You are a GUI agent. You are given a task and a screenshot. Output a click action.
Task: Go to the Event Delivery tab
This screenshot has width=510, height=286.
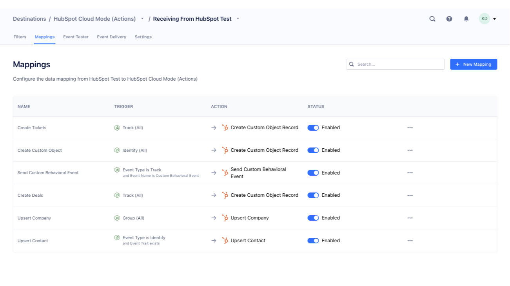[x=112, y=37]
